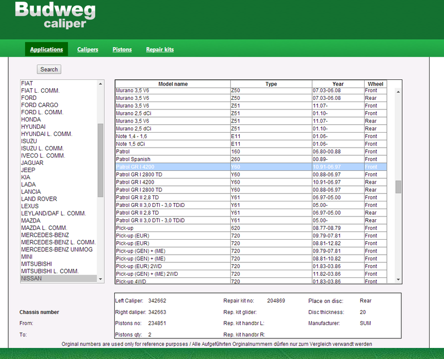The image size is (444, 359).
Task: Click Left Caliper number 342662
Action: (157, 301)
